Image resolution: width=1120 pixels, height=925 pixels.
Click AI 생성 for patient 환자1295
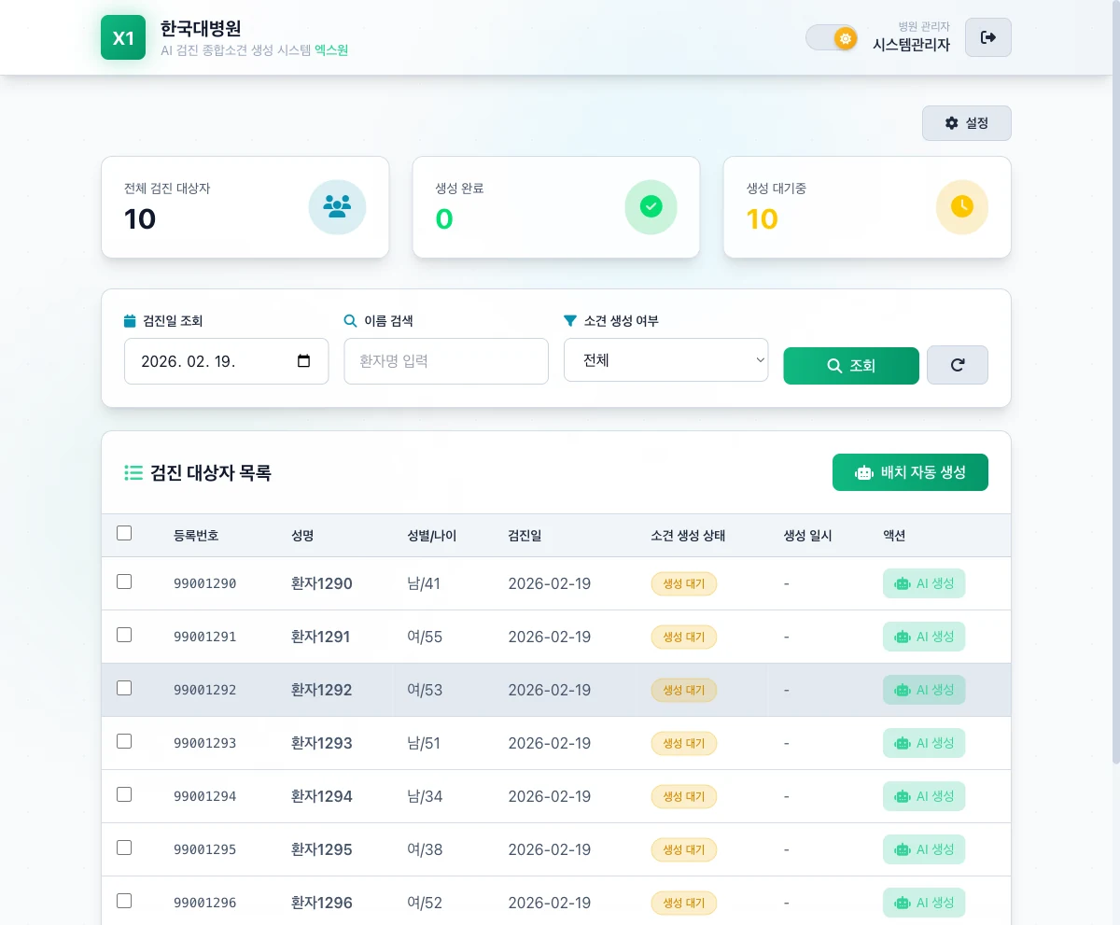pos(924,849)
